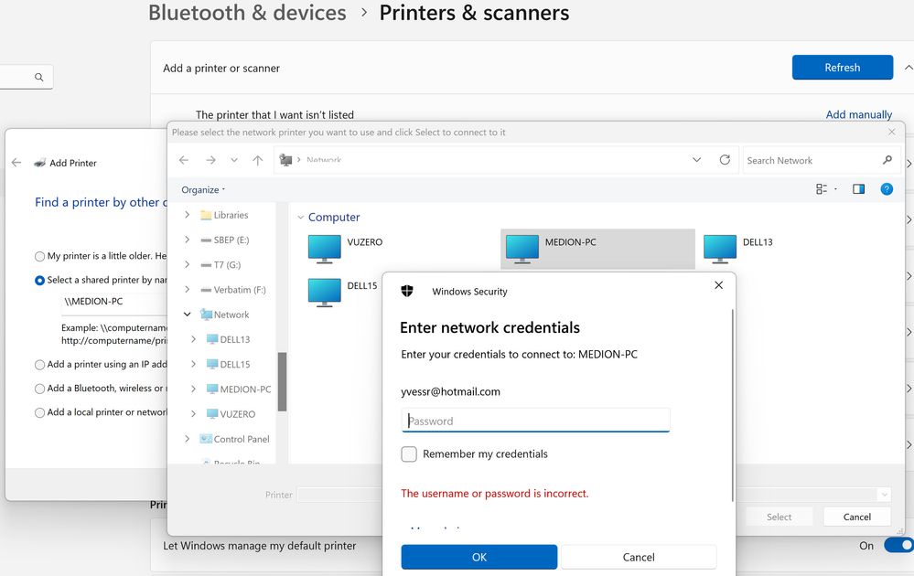Open the DELL13 computer icon
This screenshot has width=914, height=576.
pyautogui.click(x=720, y=248)
